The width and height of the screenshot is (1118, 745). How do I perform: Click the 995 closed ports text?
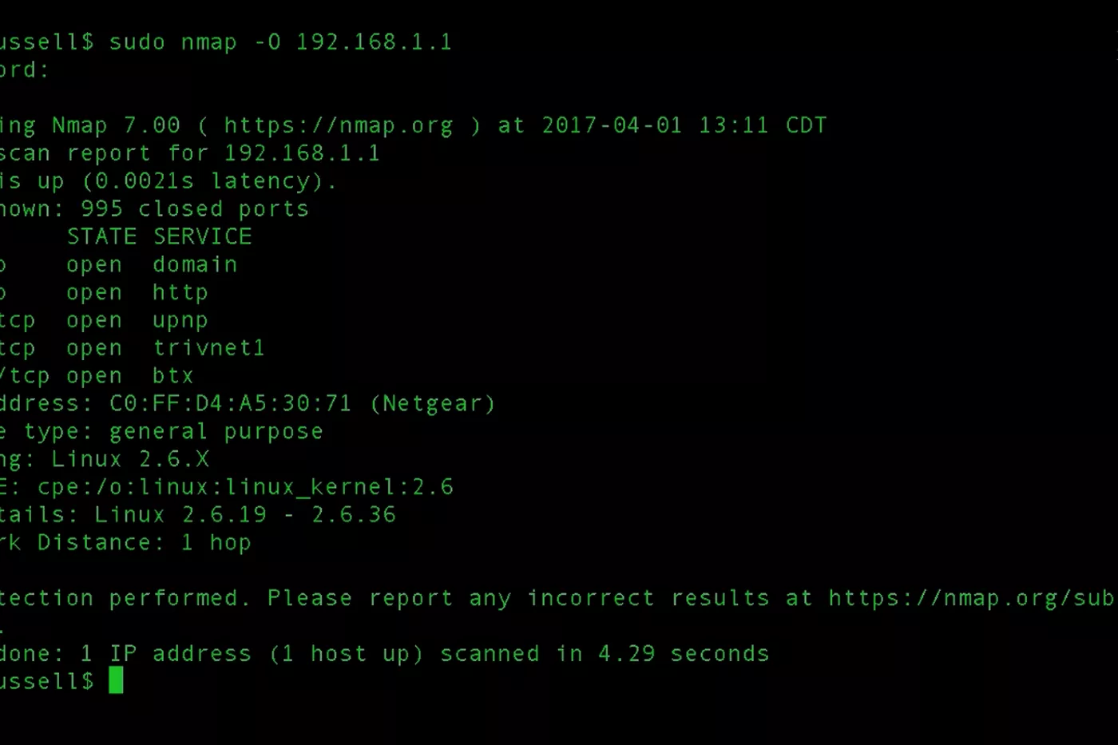(x=194, y=209)
